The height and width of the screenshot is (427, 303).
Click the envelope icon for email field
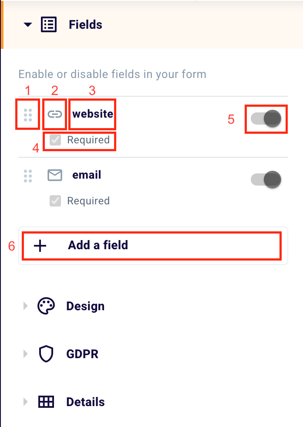click(x=55, y=175)
